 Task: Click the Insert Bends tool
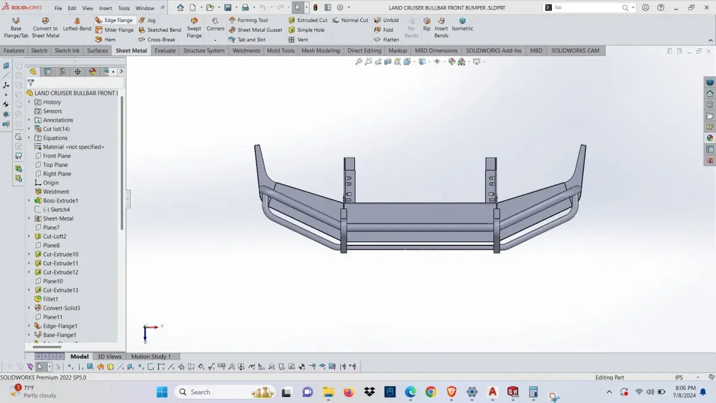442,27
